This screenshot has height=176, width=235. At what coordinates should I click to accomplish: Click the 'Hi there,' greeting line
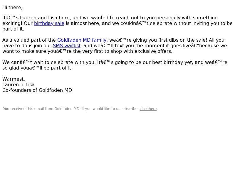12,8
